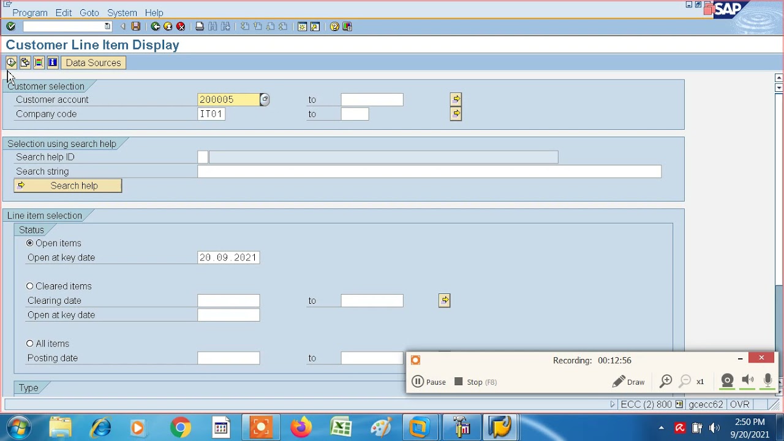Screen dimensions: 784x441
Task: Click the Create new session icon
Action: click(302, 26)
